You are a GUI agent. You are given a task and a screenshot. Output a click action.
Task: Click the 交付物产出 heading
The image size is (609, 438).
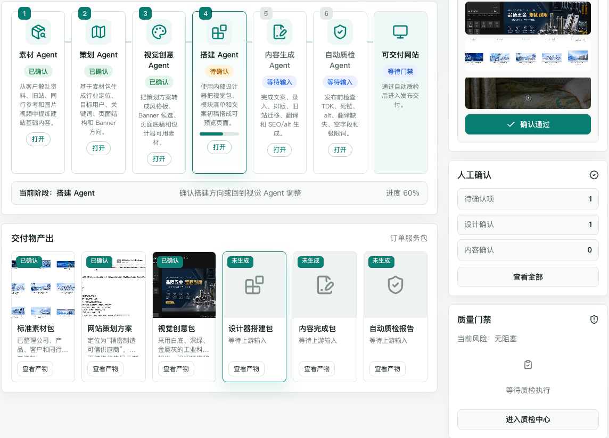[x=32, y=238]
